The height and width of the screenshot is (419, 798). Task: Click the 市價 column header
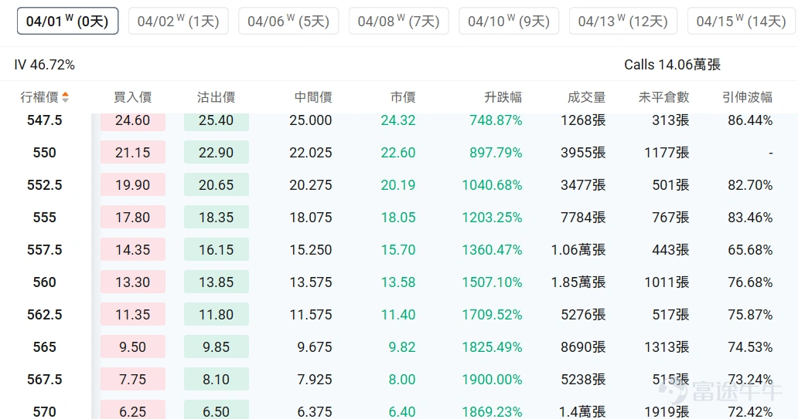click(403, 97)
